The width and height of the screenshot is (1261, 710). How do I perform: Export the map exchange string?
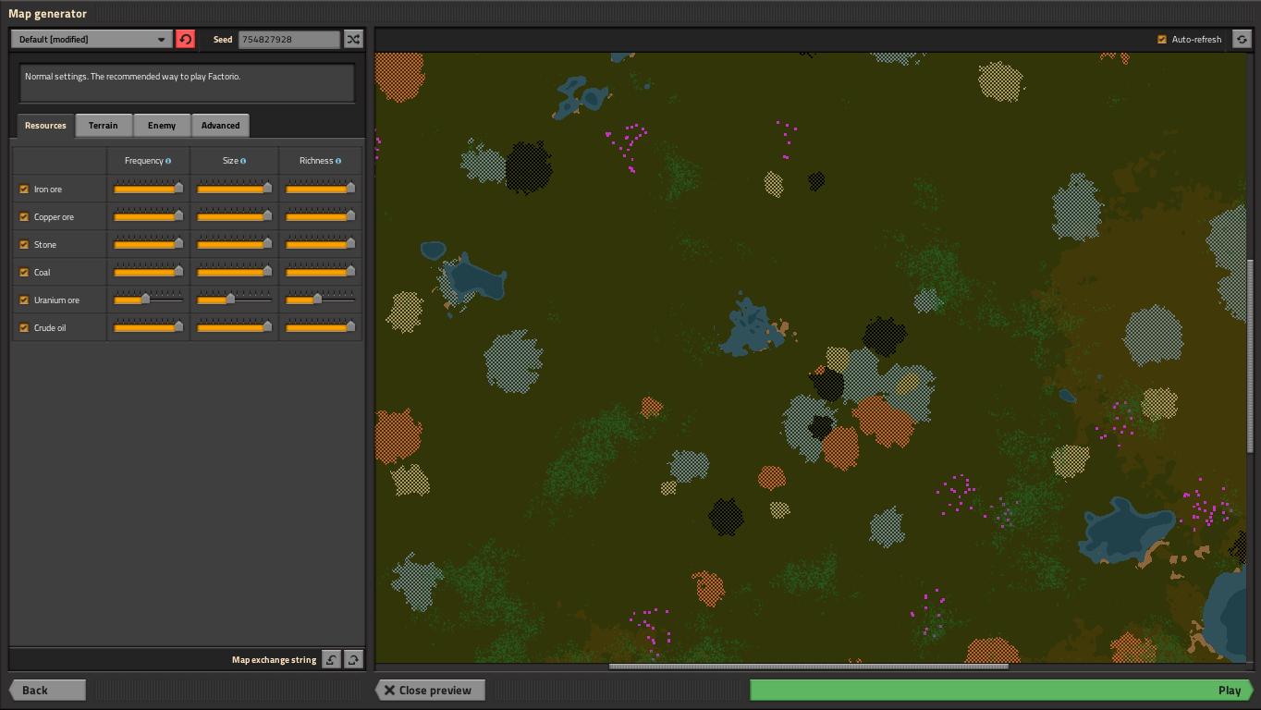(x=353, y=659)
